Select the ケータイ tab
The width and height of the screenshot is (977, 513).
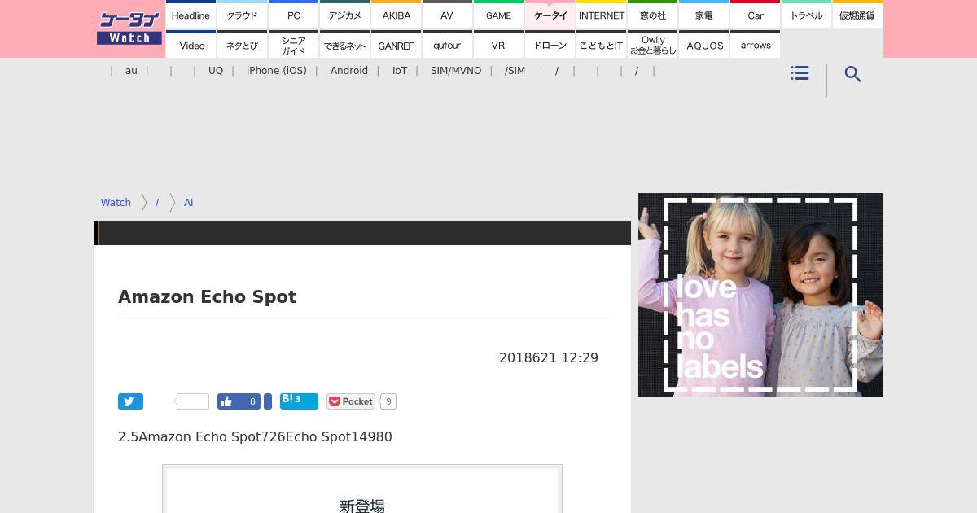coord(550,15)
